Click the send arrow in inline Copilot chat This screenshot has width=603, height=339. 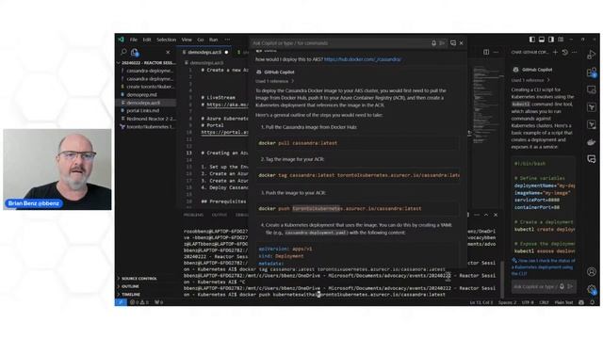pyautogui.click(x=442, y=43)
